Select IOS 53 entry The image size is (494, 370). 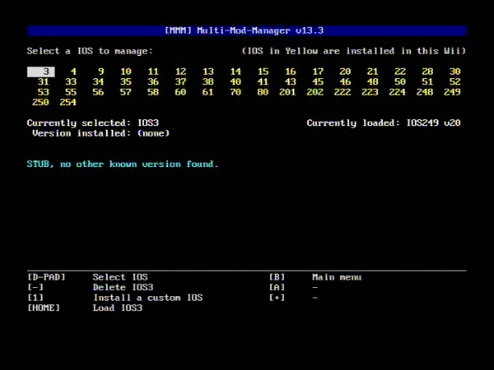[x=44, y=92]
